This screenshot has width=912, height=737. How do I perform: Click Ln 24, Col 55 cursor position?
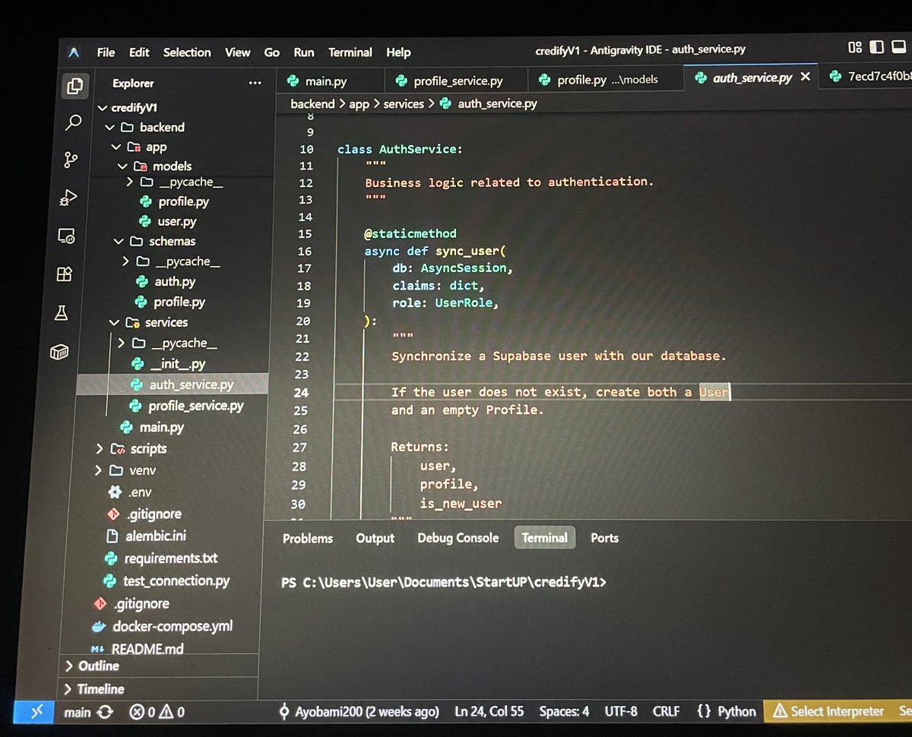coord(489,711)
